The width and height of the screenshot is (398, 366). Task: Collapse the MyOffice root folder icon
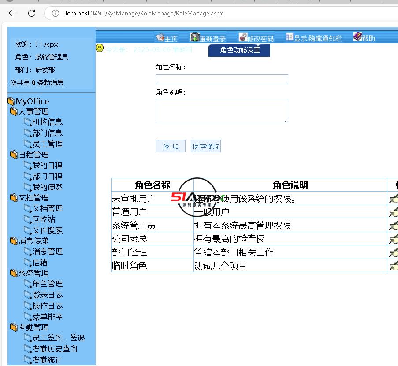[x=11, y=101]
